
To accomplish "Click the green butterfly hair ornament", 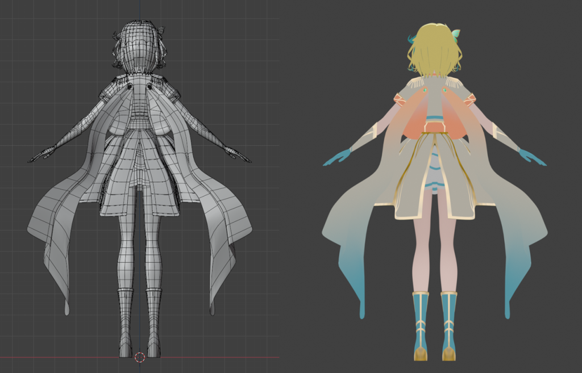I will pos(455,36).
